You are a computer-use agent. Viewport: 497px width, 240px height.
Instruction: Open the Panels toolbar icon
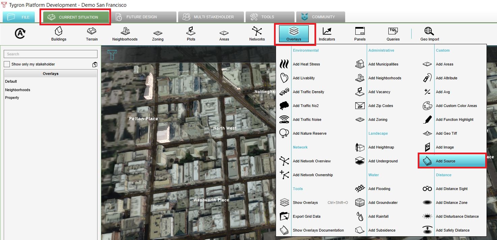(360, 34)
